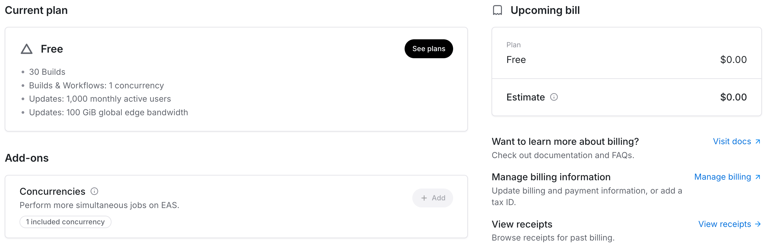Viewport: 769px width, 250px height.
Task: Click the Free plan row in Upcoming bill
Action: click(516, 60)
